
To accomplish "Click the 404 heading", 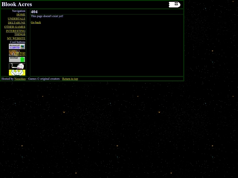I will pos(34,12).
